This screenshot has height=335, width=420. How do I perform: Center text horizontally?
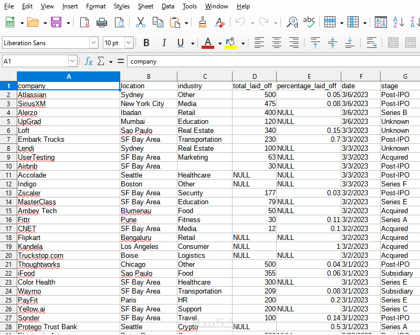pos(277,43)
